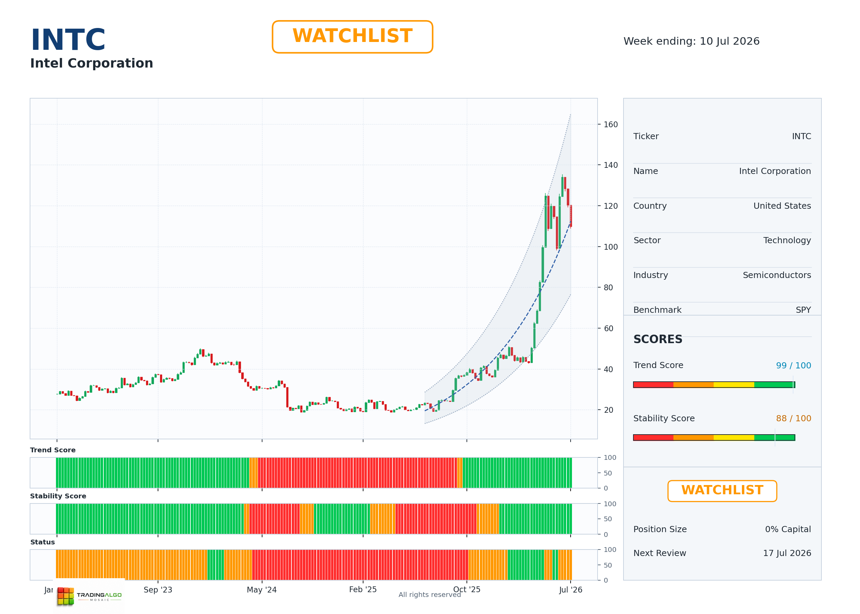Click the 'Intel Corporation' subtitle under INTC

(x=91, y=63)
